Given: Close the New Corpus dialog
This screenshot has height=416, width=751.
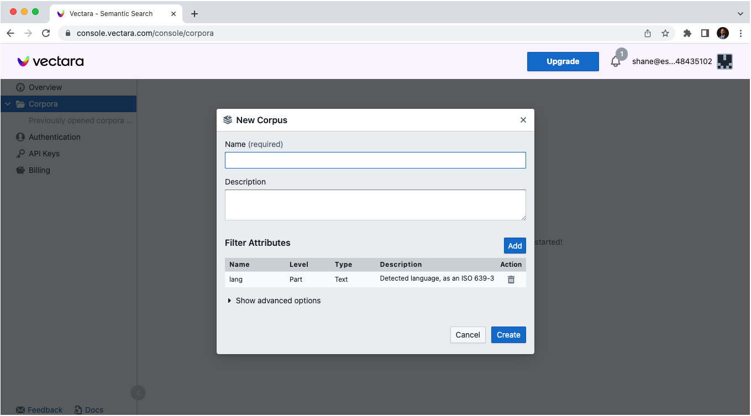Looking at the screenshot, I should point(523,120).
